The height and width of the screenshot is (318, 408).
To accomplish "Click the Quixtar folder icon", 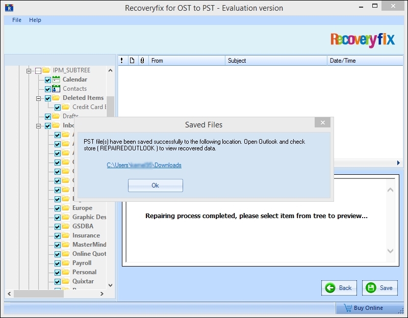I will [x=66, y=281].
